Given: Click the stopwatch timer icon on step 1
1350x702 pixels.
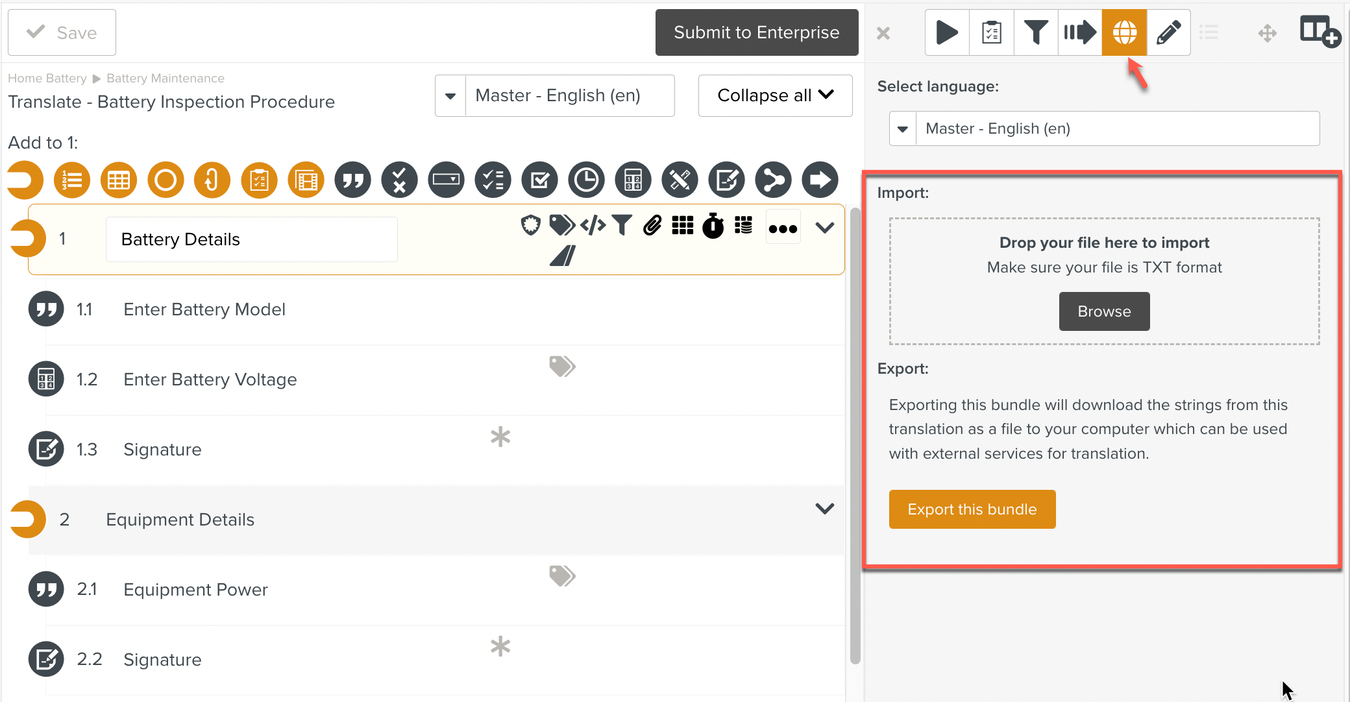Looking at the screenshot, I should (x=713, y=226).
